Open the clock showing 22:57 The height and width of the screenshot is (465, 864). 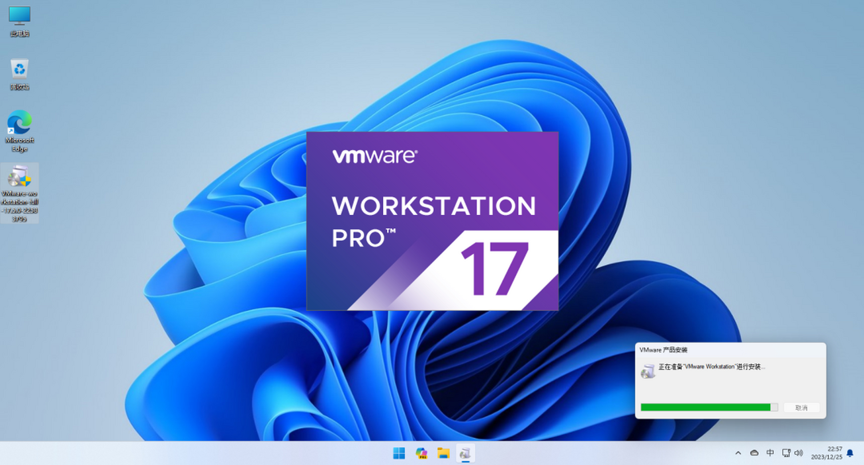835,449
